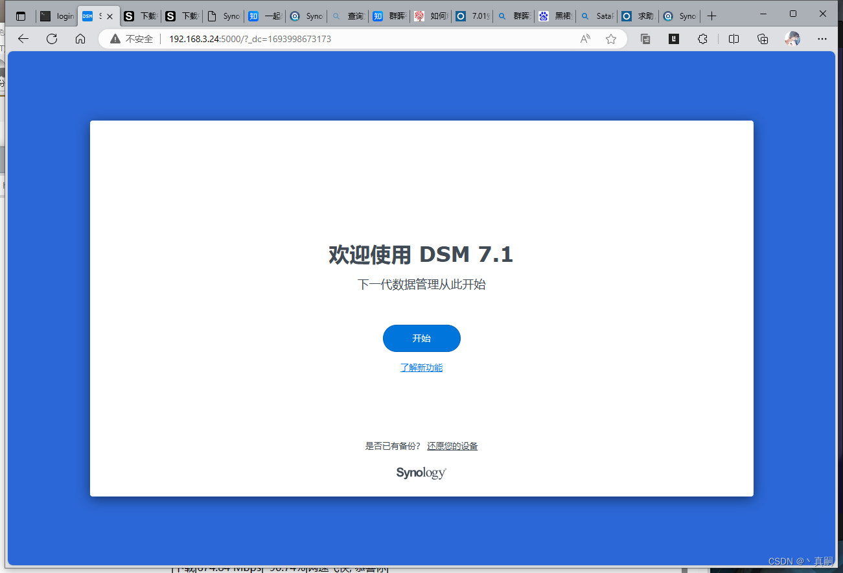Switch to the Syno tab with document icon

[223, 16]
